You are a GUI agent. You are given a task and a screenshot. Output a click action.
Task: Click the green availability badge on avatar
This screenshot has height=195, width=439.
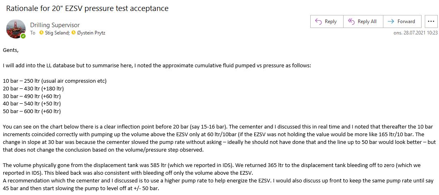click(x=23, y=36)
